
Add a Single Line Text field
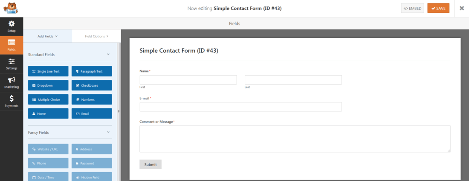tap(48, 71)
